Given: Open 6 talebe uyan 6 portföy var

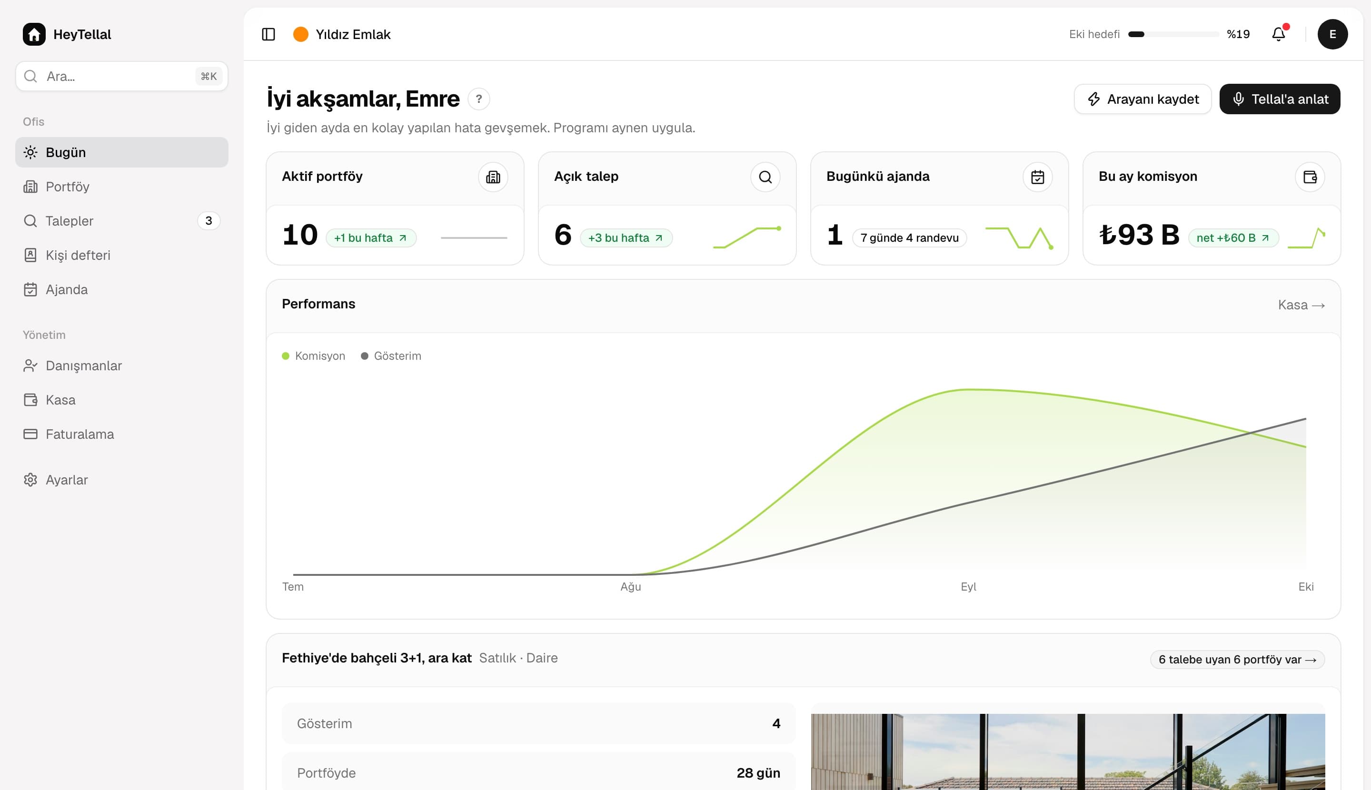Looking at the screenshot, I should (x=1238, y=660).
